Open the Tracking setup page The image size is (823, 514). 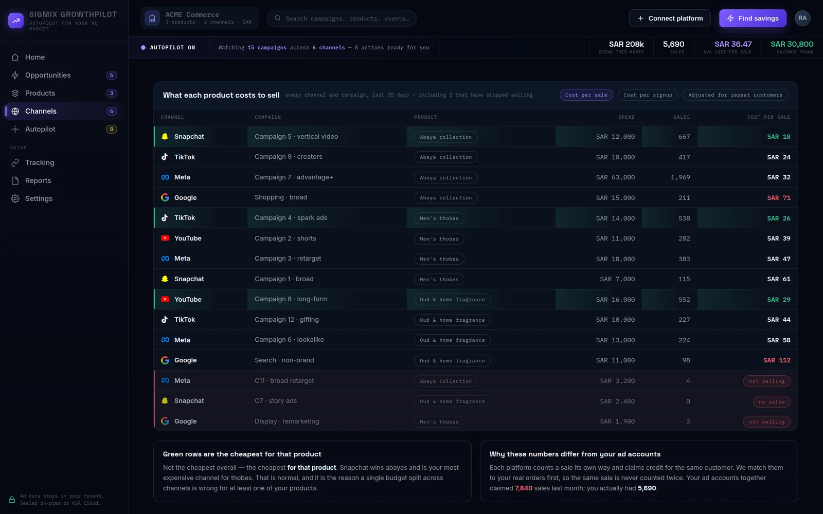[x=64, y=162]
